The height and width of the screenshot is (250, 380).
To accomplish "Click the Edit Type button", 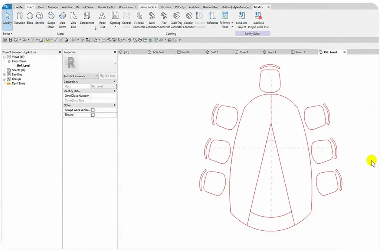I will click(108, 76).
